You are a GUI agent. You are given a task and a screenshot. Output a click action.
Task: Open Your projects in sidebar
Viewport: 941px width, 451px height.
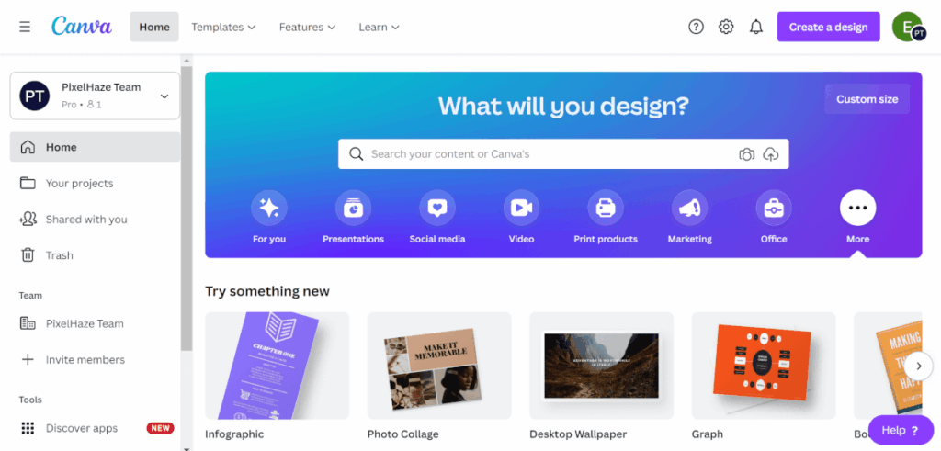pos(95,183)
